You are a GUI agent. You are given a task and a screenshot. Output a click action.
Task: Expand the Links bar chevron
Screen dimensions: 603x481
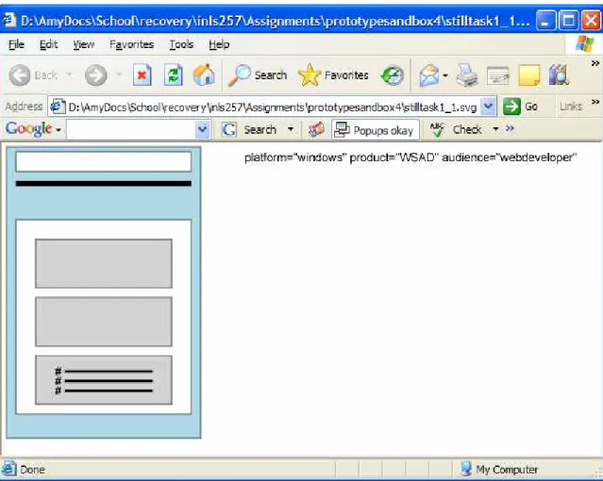(595, 102)
